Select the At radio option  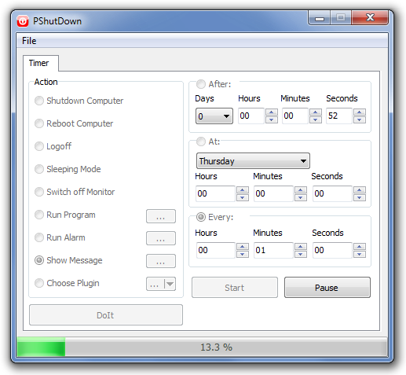pos(201,142)
